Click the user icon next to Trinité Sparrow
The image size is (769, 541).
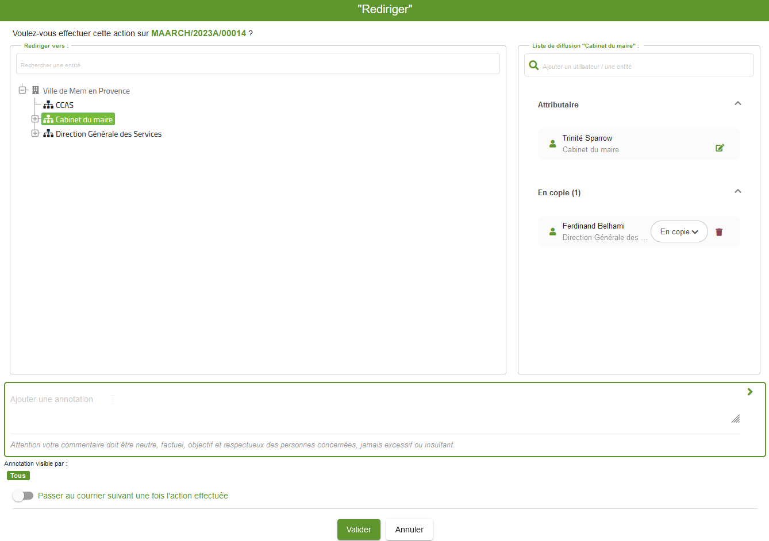pos(552,144)
